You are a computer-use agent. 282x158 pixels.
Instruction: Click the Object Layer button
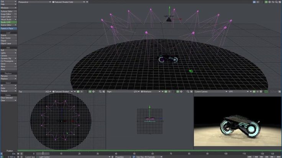pos(8,44)
